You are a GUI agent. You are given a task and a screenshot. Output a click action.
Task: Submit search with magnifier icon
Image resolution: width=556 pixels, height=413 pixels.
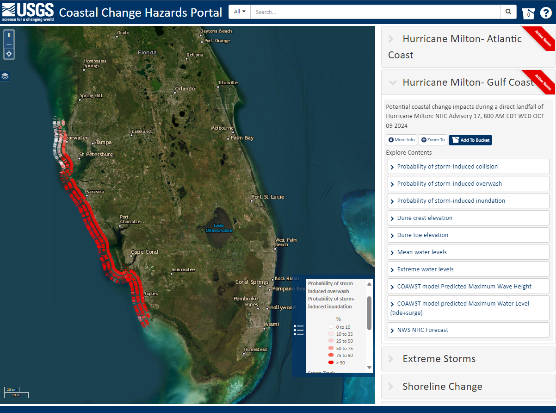pyautogui.click(x=508, y=12)
